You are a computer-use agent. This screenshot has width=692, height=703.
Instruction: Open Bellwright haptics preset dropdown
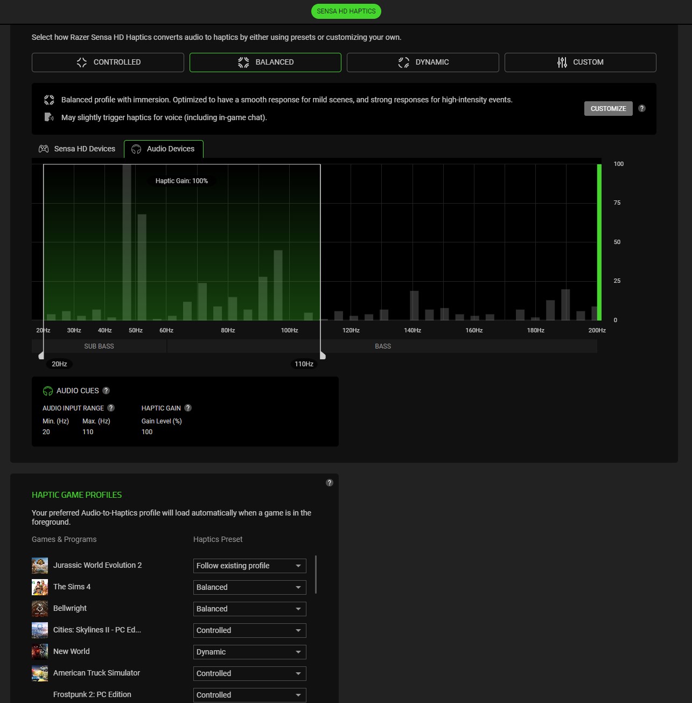pyautogui.click(x=250, y=609)
